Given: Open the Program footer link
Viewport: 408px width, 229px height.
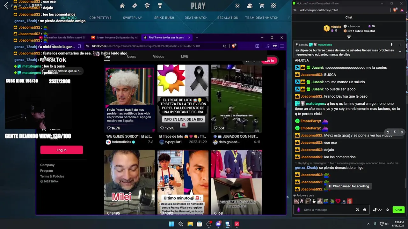Looking at the screenshot, I should pyautogui.click(x=47, y=171).
